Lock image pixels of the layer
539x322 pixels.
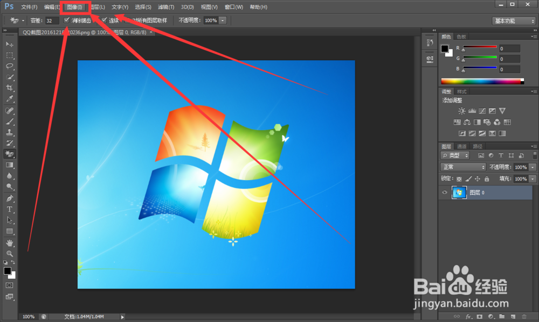pyautogui.click(x=468, y=178)
